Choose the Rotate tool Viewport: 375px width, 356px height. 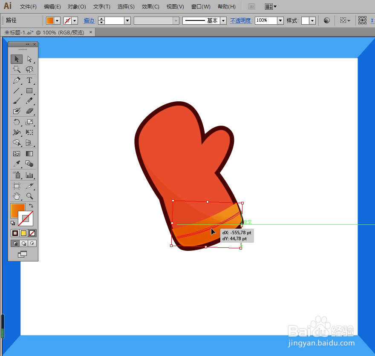pos(17,122)
